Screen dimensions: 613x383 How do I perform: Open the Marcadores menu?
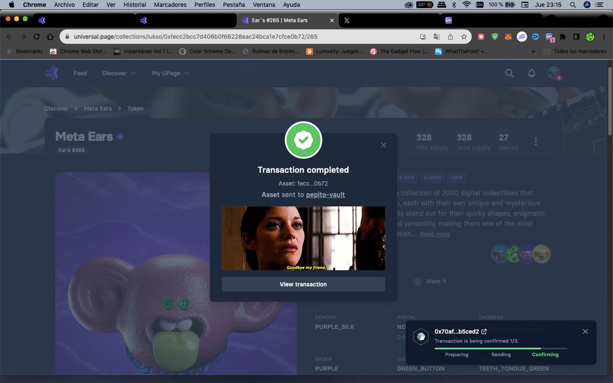tap(170, 5)
